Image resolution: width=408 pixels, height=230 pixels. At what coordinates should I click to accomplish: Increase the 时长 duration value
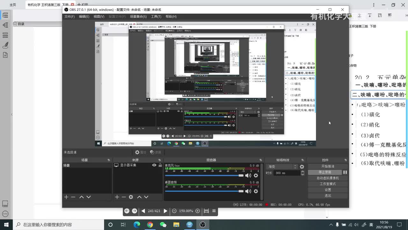coord(302,172)
